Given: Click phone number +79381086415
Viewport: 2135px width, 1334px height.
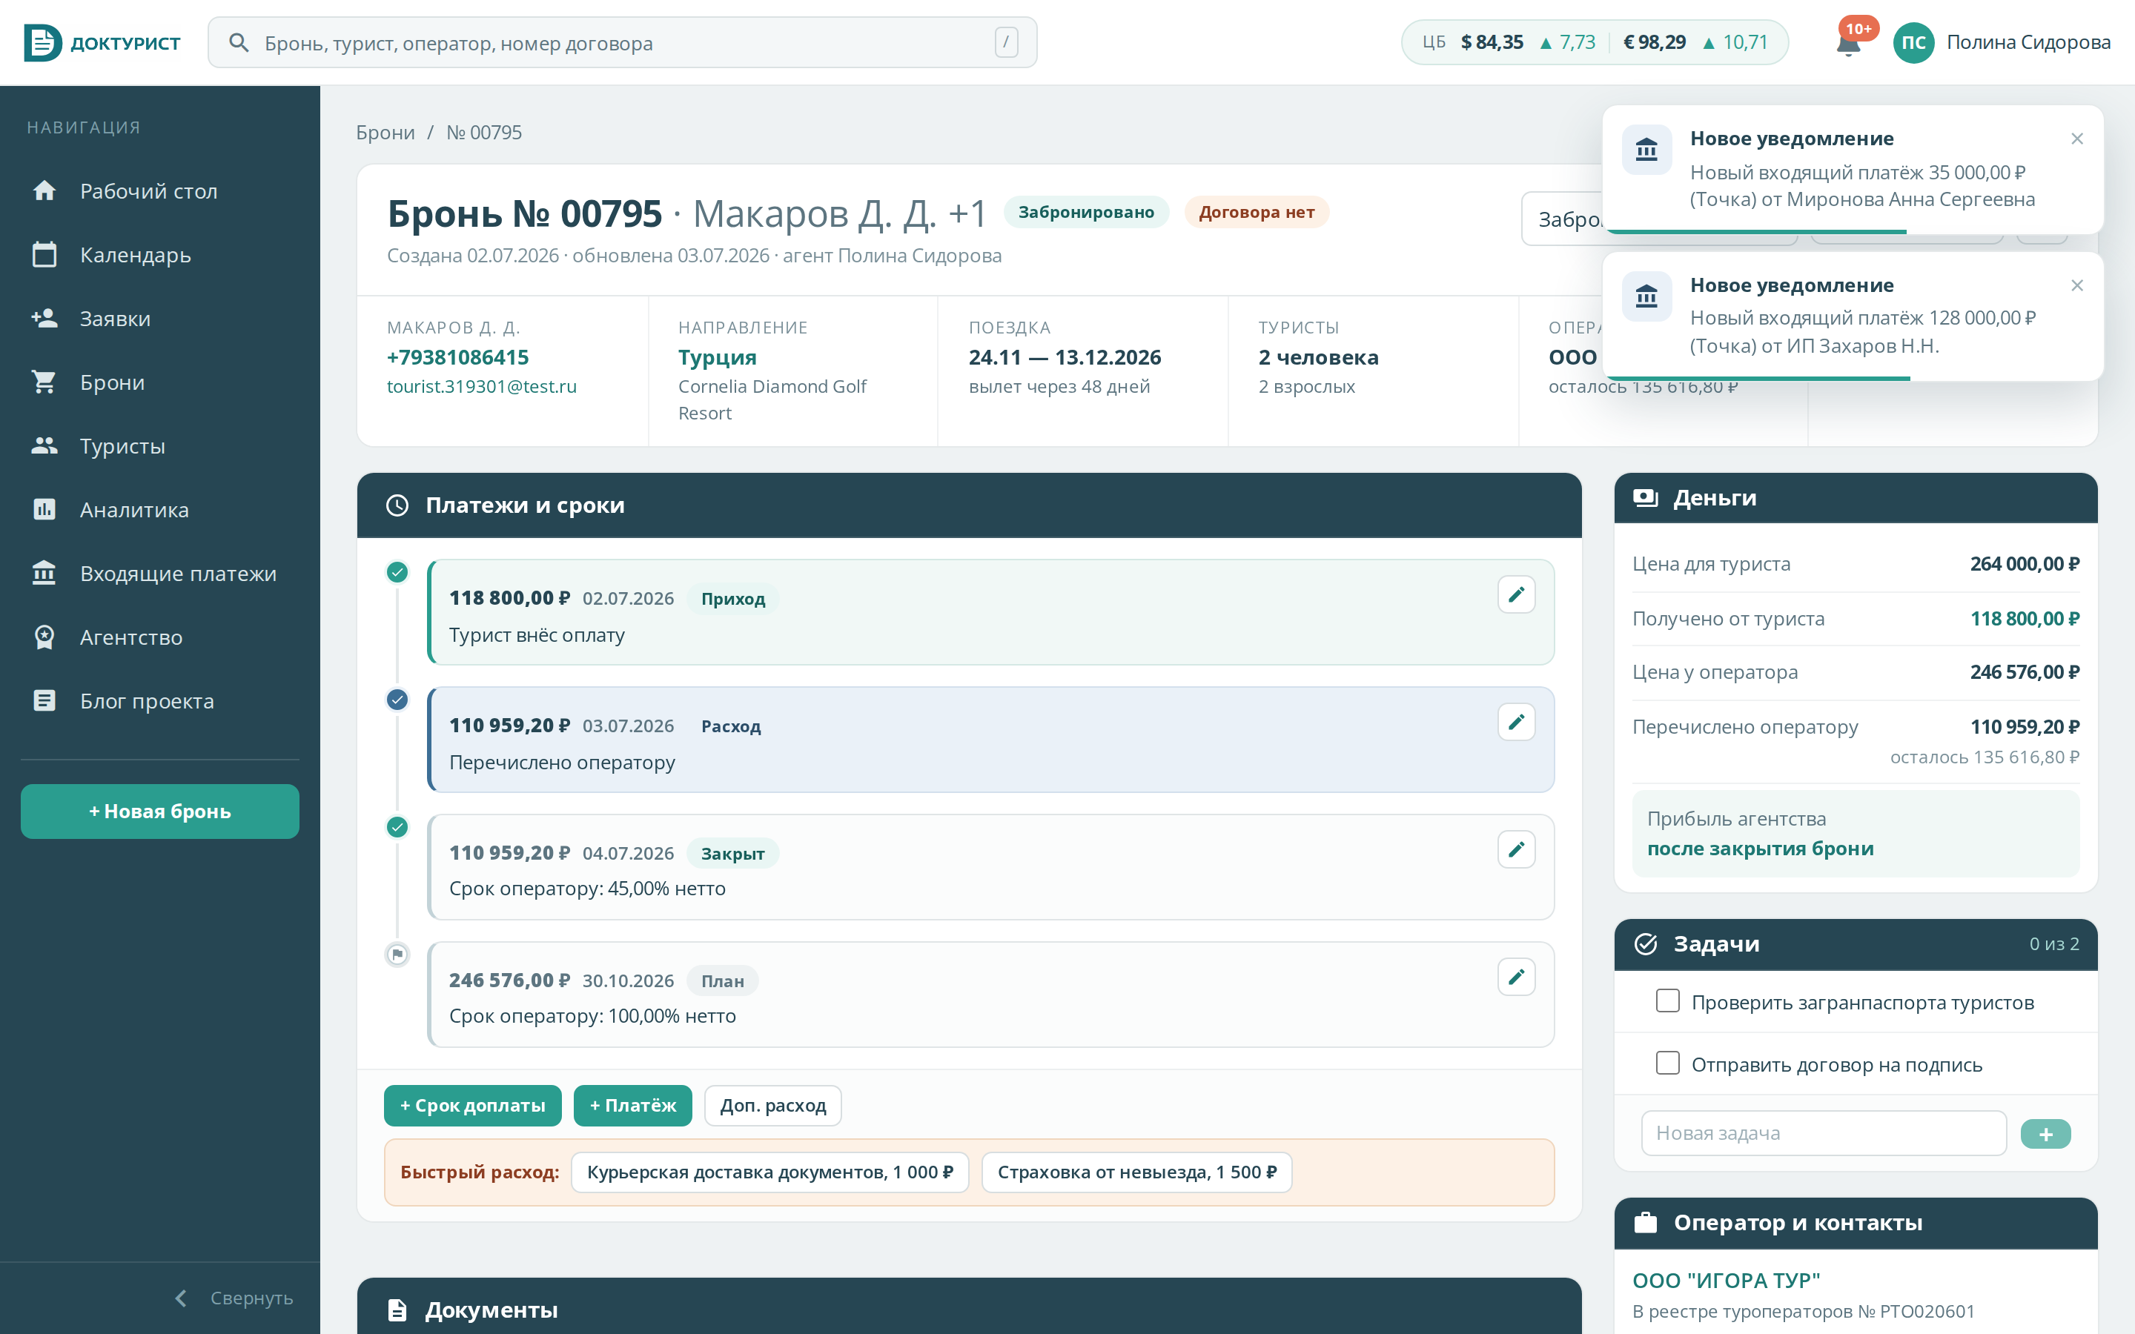Looking at the screenshot, I should (x=458, y=357).
